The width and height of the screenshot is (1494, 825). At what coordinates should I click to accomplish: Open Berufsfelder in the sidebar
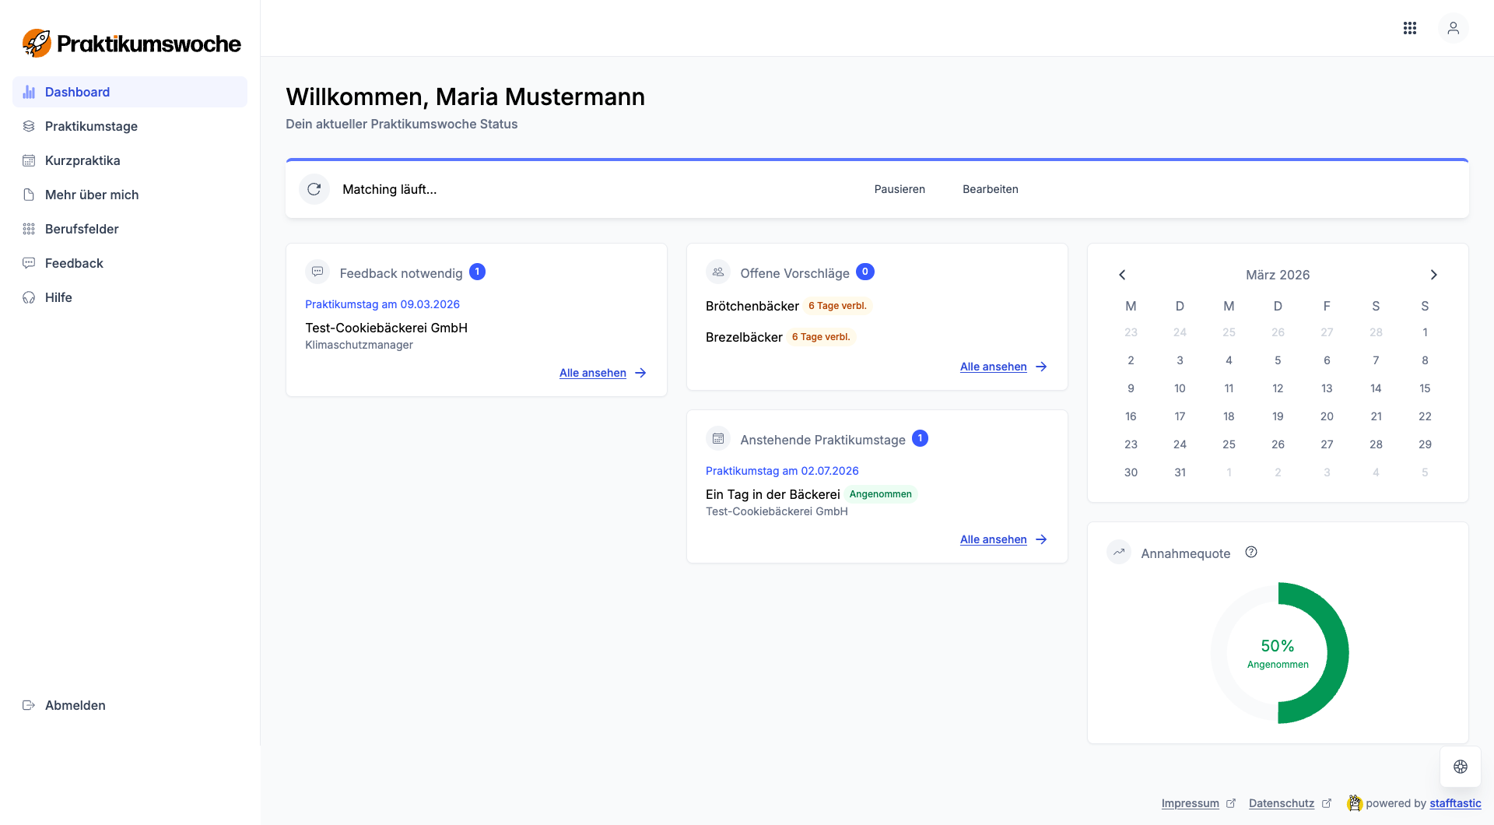[82, 229]
